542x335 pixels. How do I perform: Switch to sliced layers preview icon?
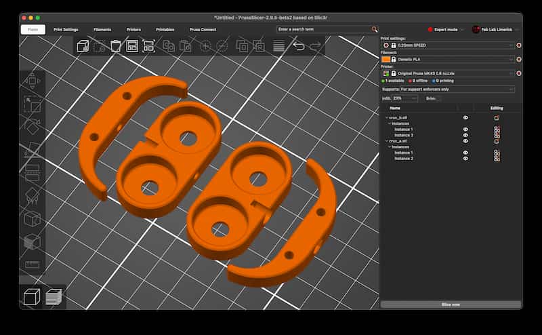(x=54, y=297)
